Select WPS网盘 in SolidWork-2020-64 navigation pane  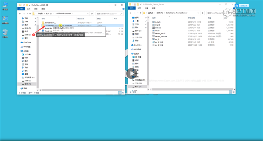[25, 47]
